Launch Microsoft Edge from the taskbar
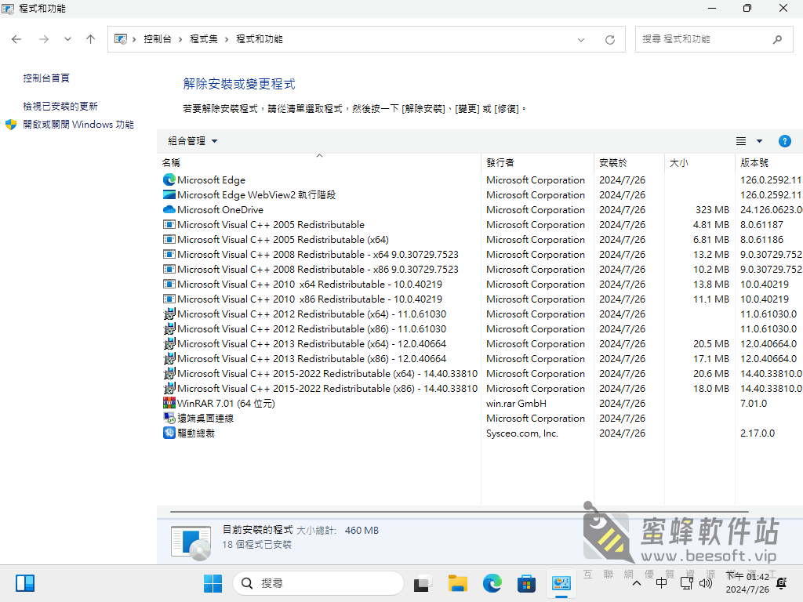Screen dimensions: 803x602 tap(492, 583)
